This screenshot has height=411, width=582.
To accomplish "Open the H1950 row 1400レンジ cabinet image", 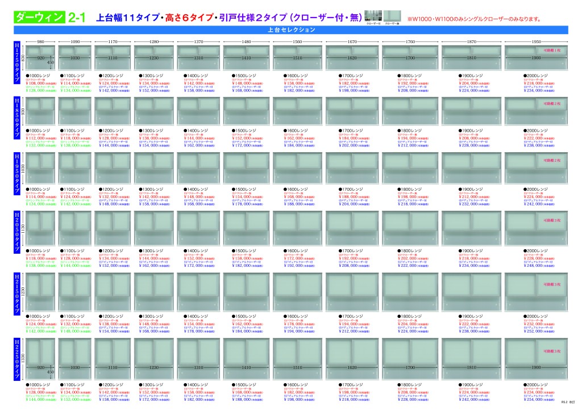I will [x=198, y=168].
